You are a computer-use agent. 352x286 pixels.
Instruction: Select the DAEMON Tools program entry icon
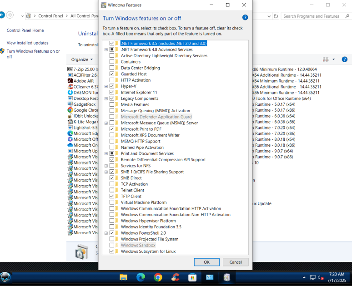pos(70,92)
